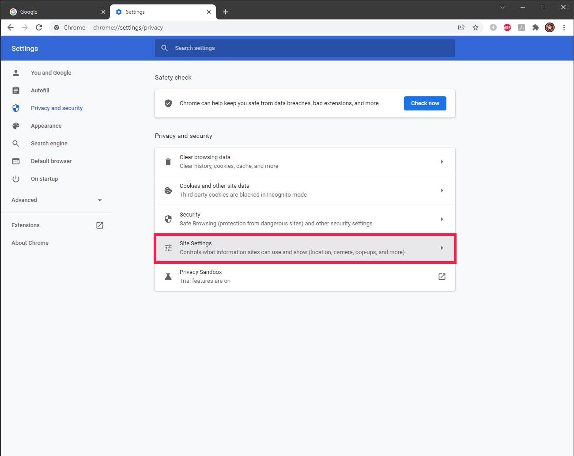
Task: Click the bookmark star icon
Action: pyautogui.click(x=476, y=27)
